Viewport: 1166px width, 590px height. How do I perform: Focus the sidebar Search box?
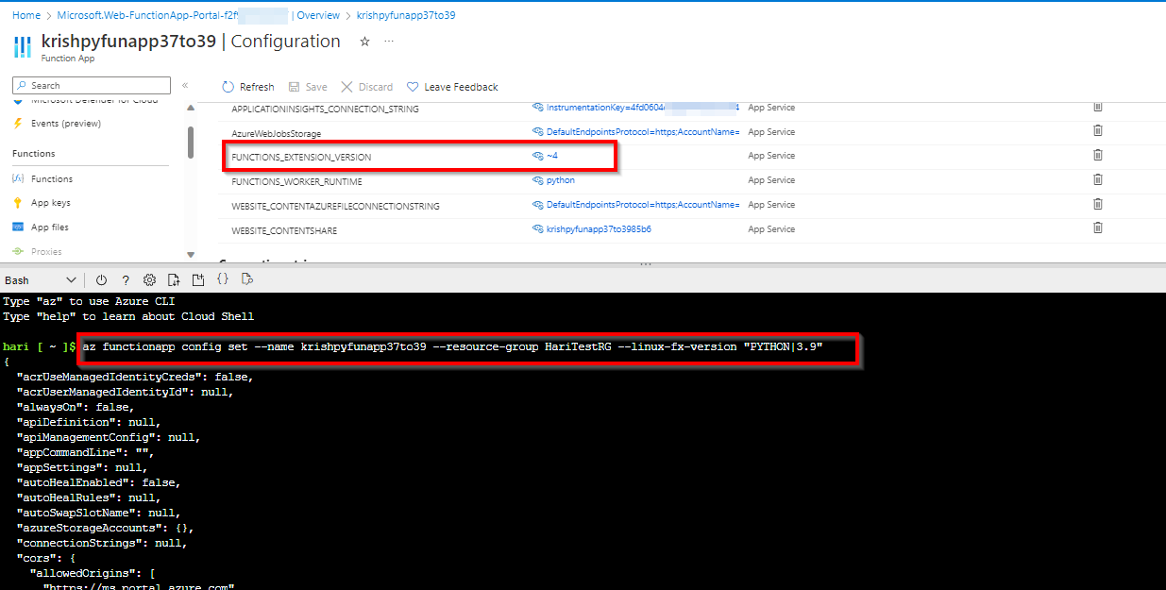pos(92,85)
